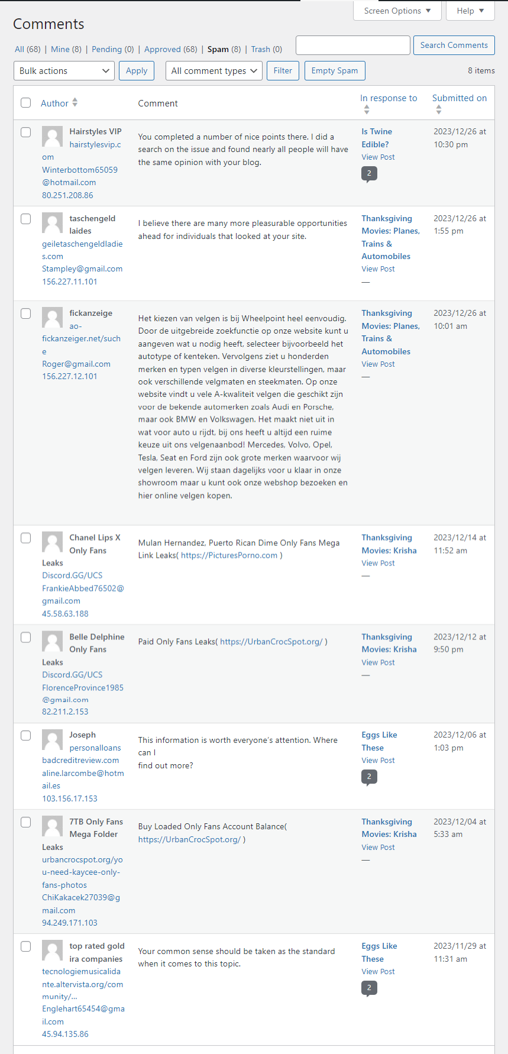The height and width of the screenshot is (1054, 508).
Task: Switch to the Approved comments view
Action: pos(170,49)
